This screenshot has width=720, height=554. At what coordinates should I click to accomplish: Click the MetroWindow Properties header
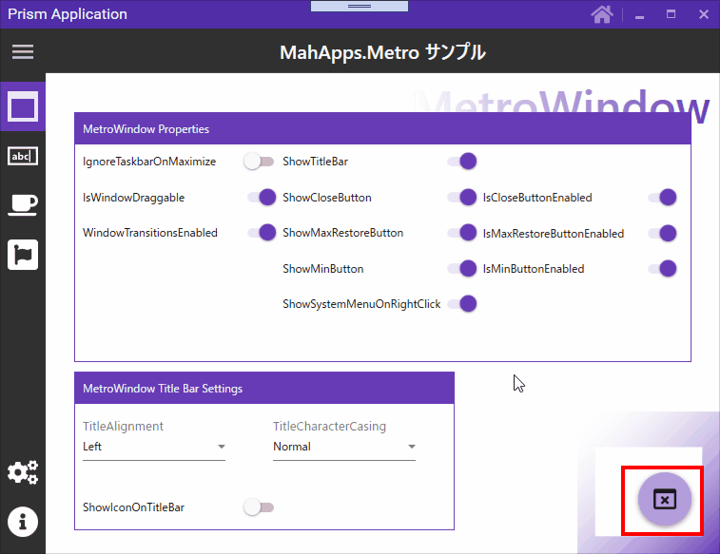click(x=382, y=129)
